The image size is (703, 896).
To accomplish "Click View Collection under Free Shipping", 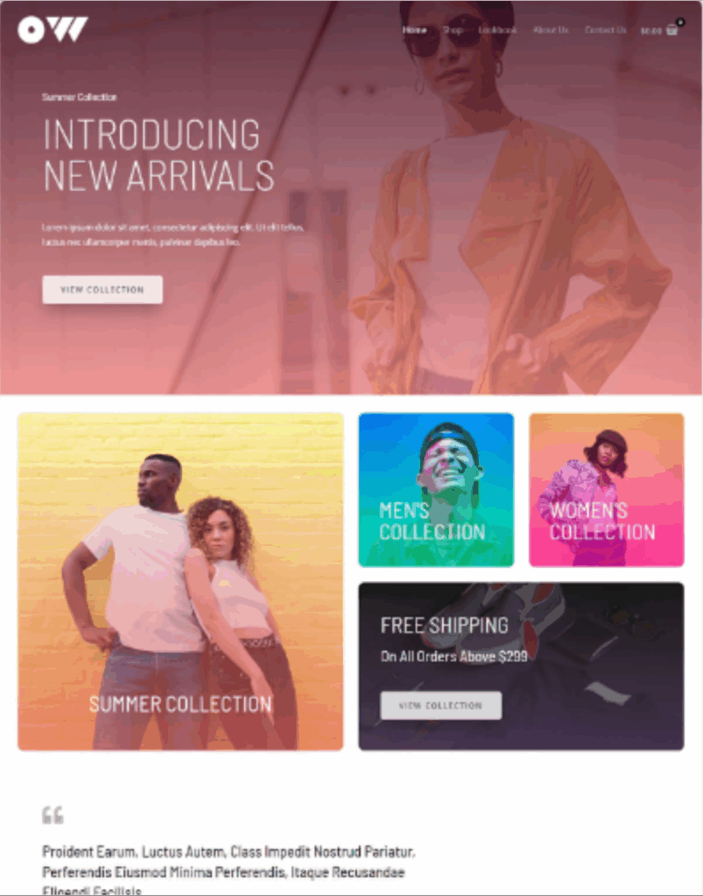I will [x=441, y=706].
